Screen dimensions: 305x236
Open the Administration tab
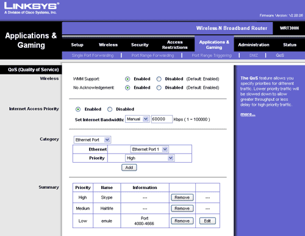(254, 45)
